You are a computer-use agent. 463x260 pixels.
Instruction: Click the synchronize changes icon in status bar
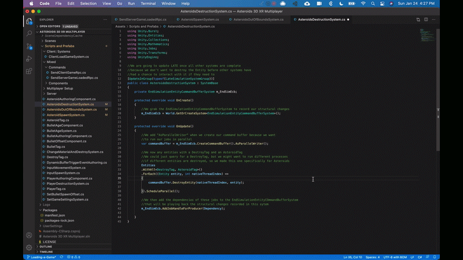pyautogui.click(x=61, y=257)
